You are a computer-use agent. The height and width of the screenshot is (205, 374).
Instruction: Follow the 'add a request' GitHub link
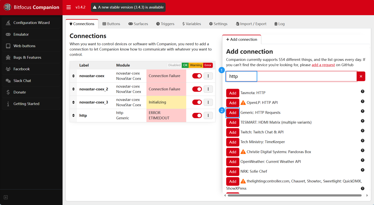323,65
